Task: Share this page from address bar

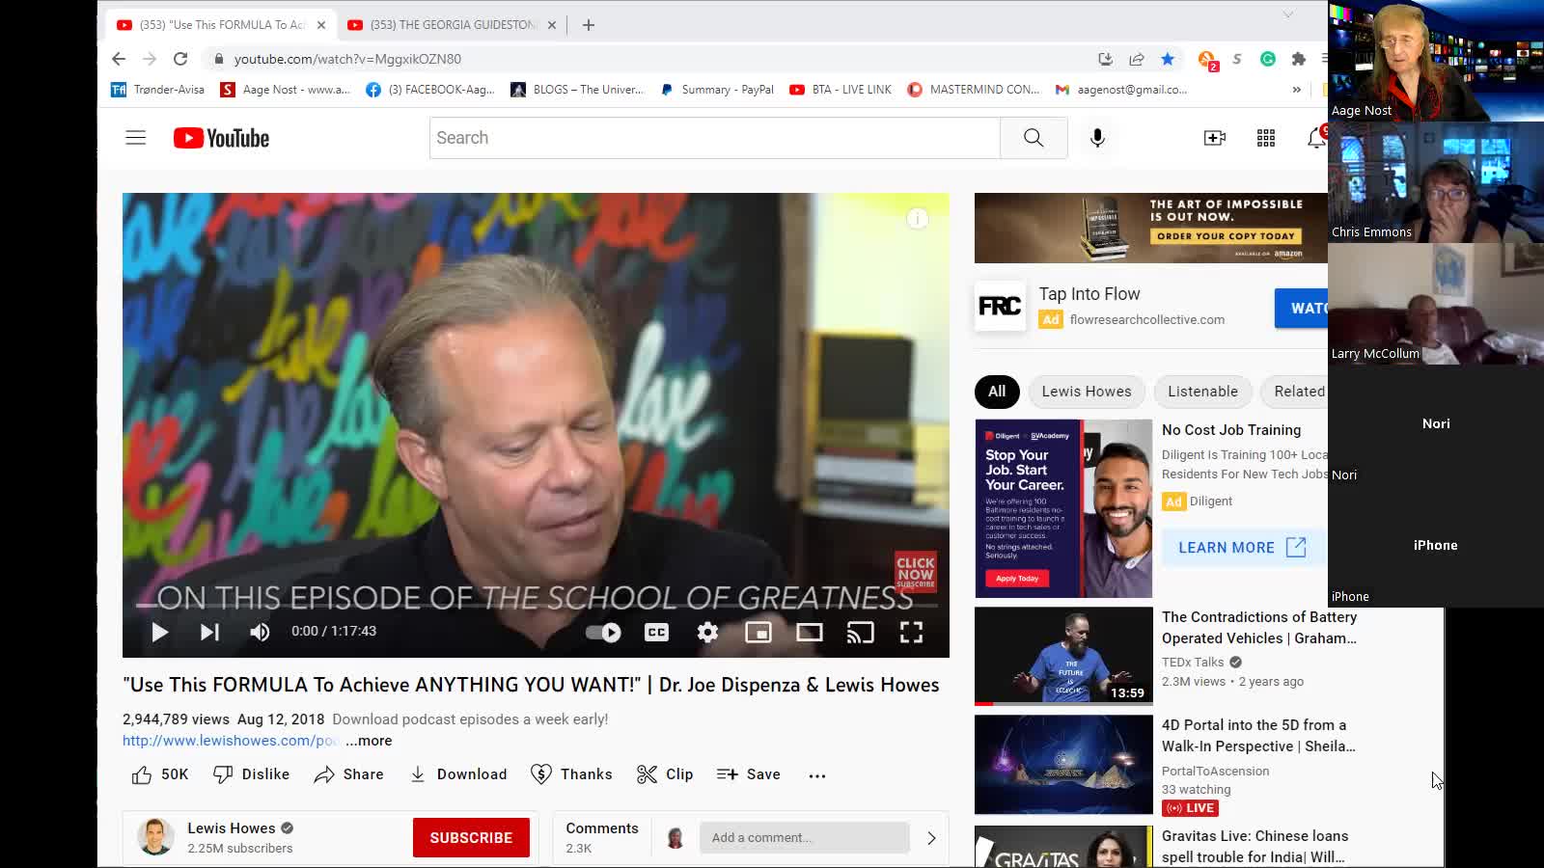Action: (1137, 59)
